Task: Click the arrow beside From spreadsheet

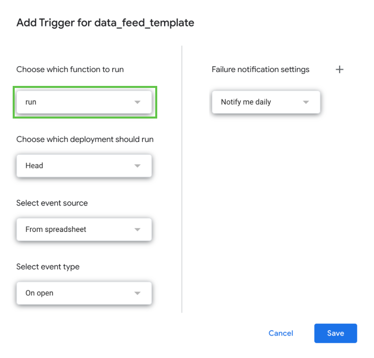Action: click(x=137, y=230)
